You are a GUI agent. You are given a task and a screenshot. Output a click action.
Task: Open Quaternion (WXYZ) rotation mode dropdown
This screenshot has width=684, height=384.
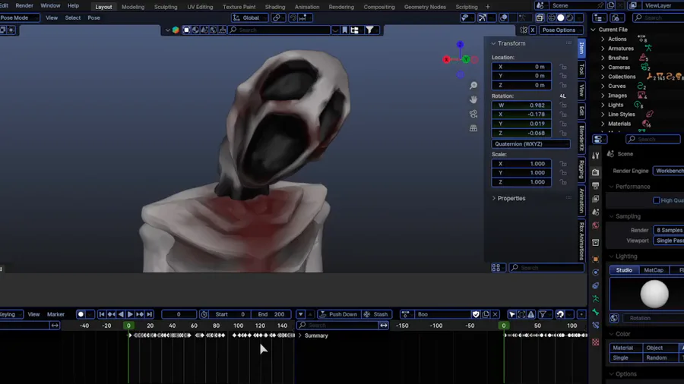[x=530, y=143]
